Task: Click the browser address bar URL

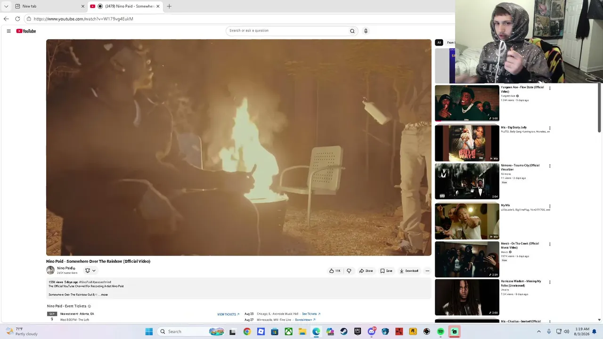Action: coord(83,19)
